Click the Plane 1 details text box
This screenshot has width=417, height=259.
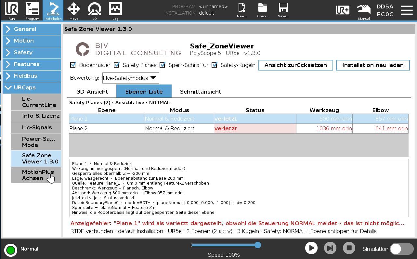point(239,188)
